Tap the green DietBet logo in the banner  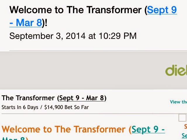pos(176,70)
